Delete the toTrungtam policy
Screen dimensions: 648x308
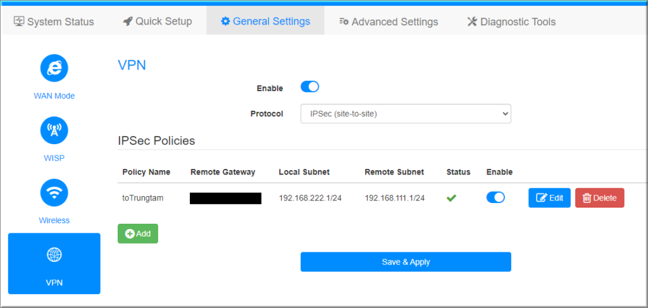tap(599, 198)
